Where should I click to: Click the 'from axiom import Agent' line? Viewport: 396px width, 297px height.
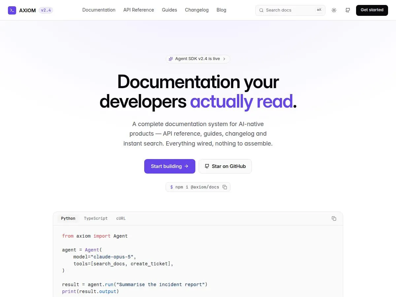point(95,236)
